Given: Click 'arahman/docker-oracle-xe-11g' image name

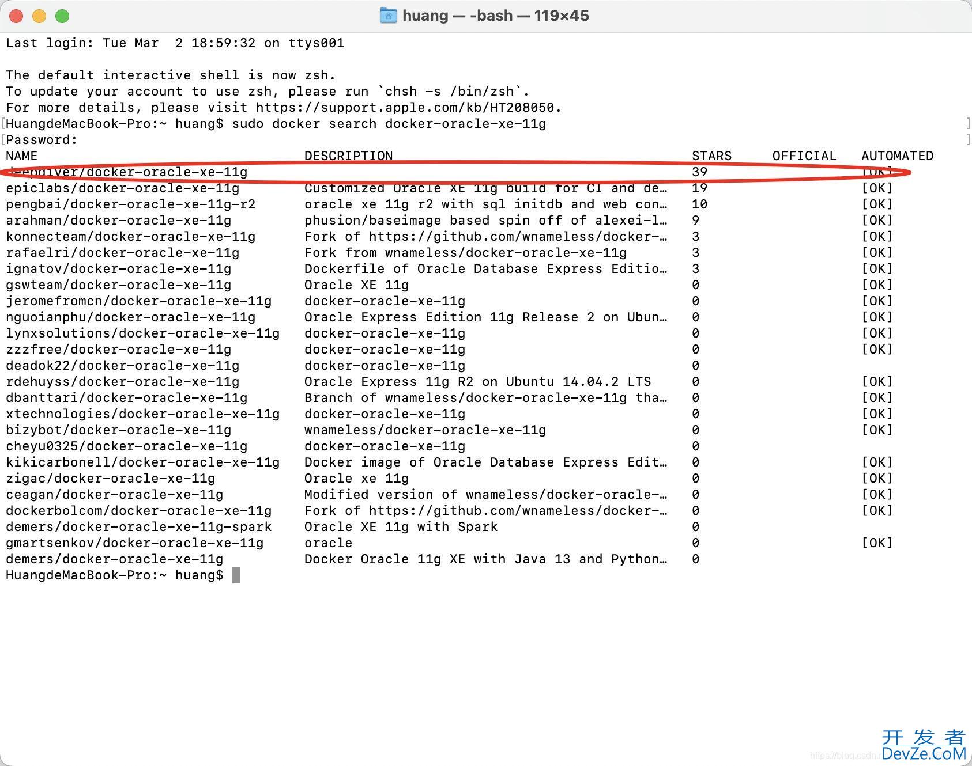Looking at the screenshot, I should 119,220.
